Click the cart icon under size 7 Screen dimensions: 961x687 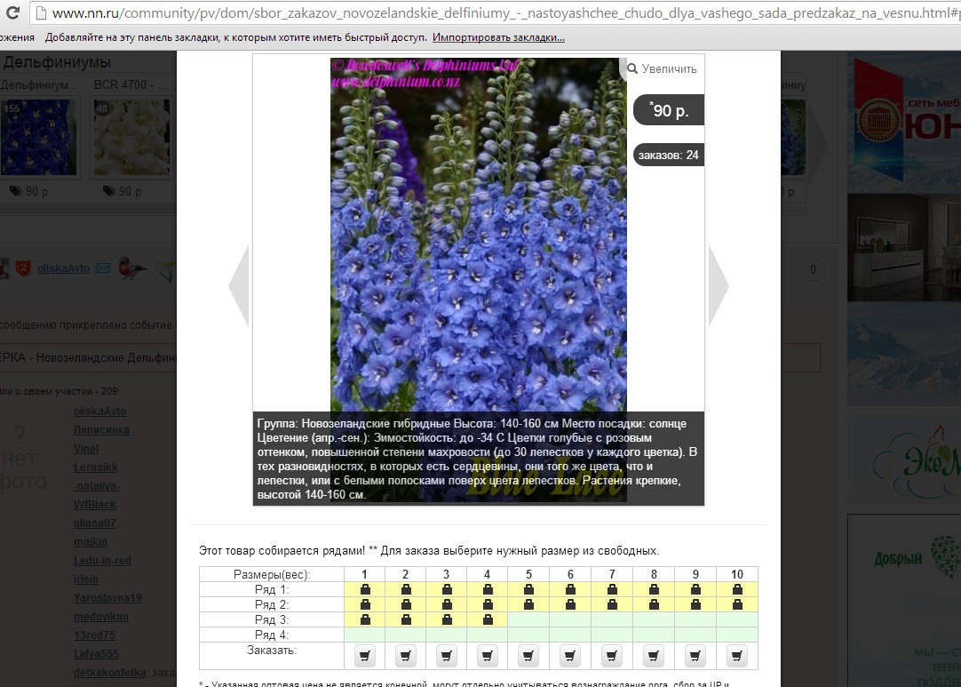pos(612,656)
